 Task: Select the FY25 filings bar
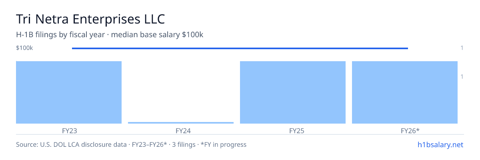(293, 92)
